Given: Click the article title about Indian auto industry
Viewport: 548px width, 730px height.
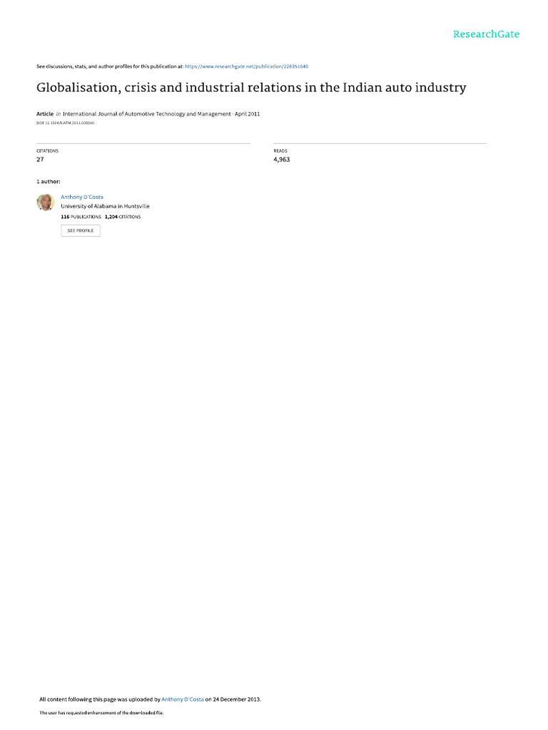Looking at the screenshot, I should tap(251, 88).
